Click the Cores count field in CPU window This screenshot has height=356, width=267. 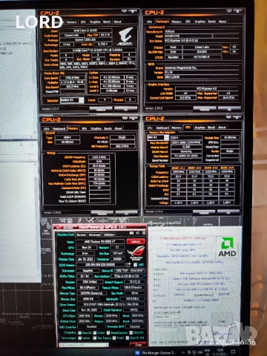click(105, 100)
